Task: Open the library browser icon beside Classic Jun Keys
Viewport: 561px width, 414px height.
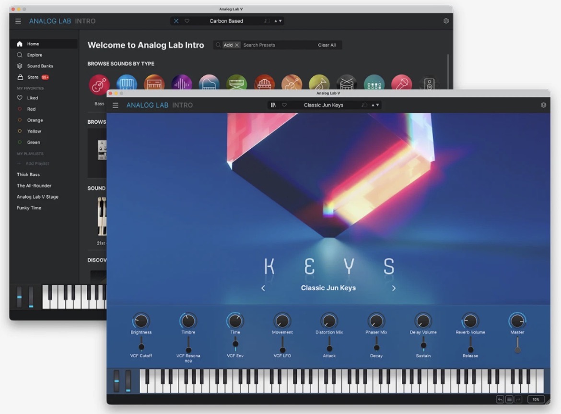Action: pyautogui.click(x=273, y=105)
